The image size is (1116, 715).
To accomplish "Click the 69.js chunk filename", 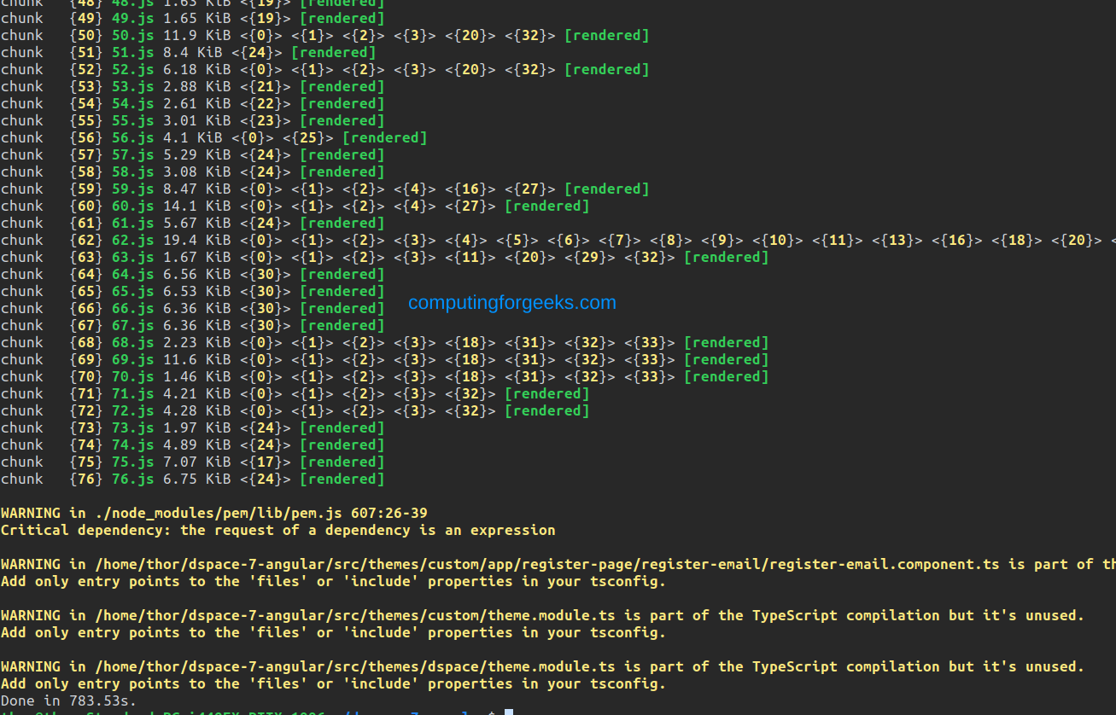I will 132,359.
